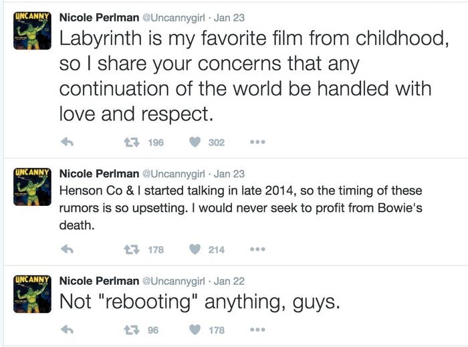Screen dimensions: 468x347
Task: Like the tweet with 178 likes
Action: [195, 330]
